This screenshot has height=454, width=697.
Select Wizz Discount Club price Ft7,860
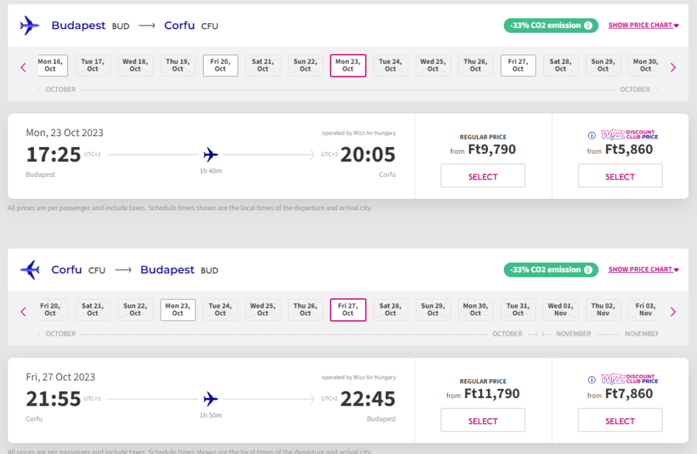coord(619,421)
